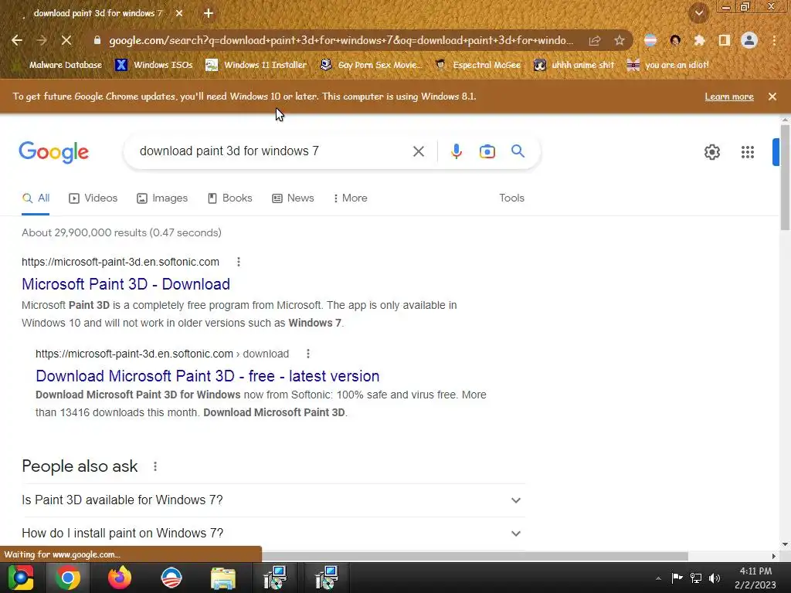Expand 'Is Paint 3D available for Windows 7?'
Image resolution: width=791 pixels, height=593 pixels.
click(273, 500)
